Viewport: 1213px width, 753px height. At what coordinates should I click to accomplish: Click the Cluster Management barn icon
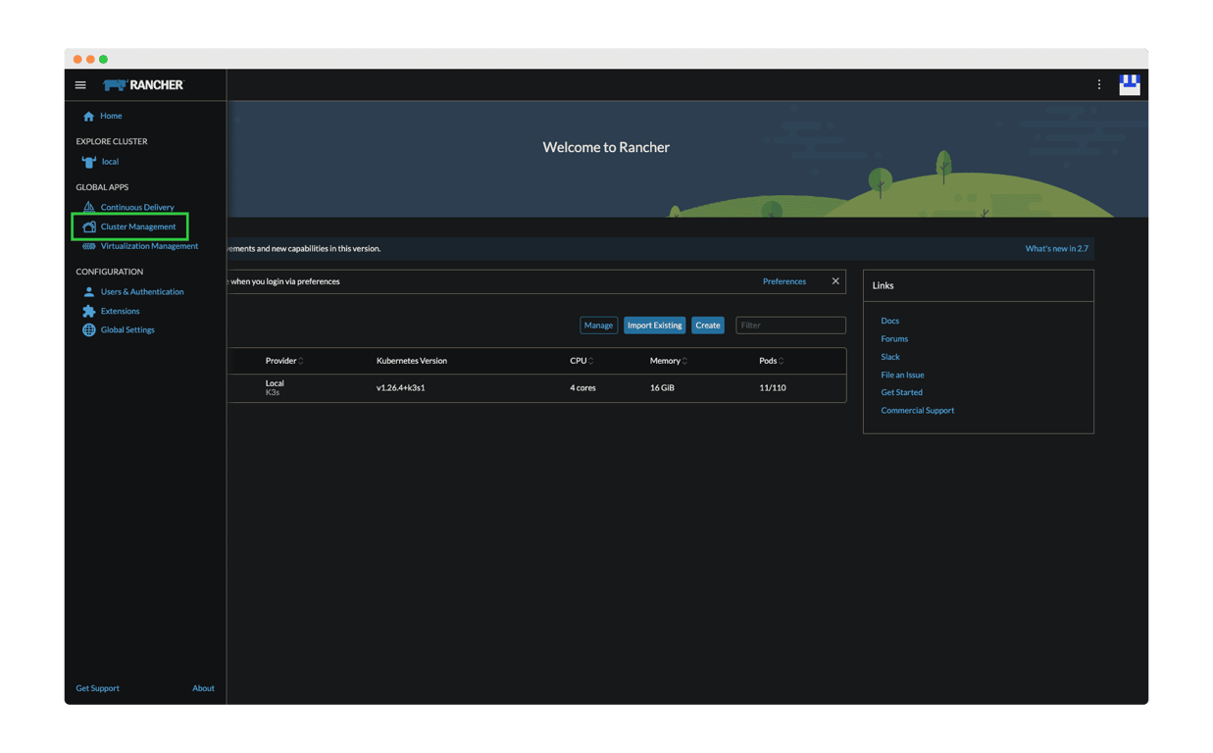click(x=88, y=226)
